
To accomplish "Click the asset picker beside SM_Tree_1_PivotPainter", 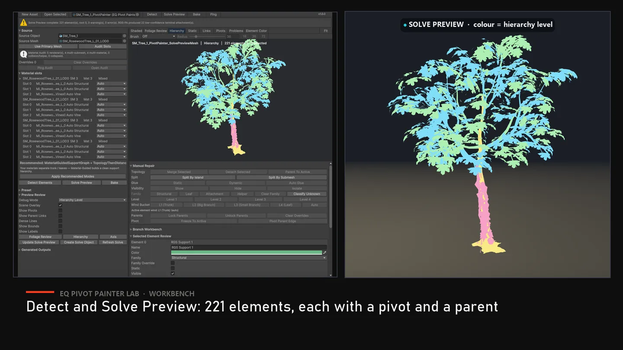I will 137,14.
